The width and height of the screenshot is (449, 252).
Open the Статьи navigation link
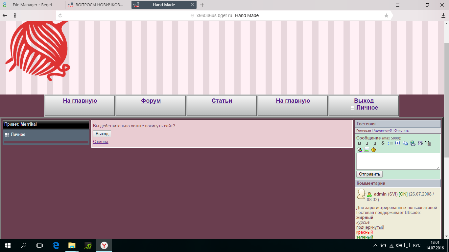222,101
